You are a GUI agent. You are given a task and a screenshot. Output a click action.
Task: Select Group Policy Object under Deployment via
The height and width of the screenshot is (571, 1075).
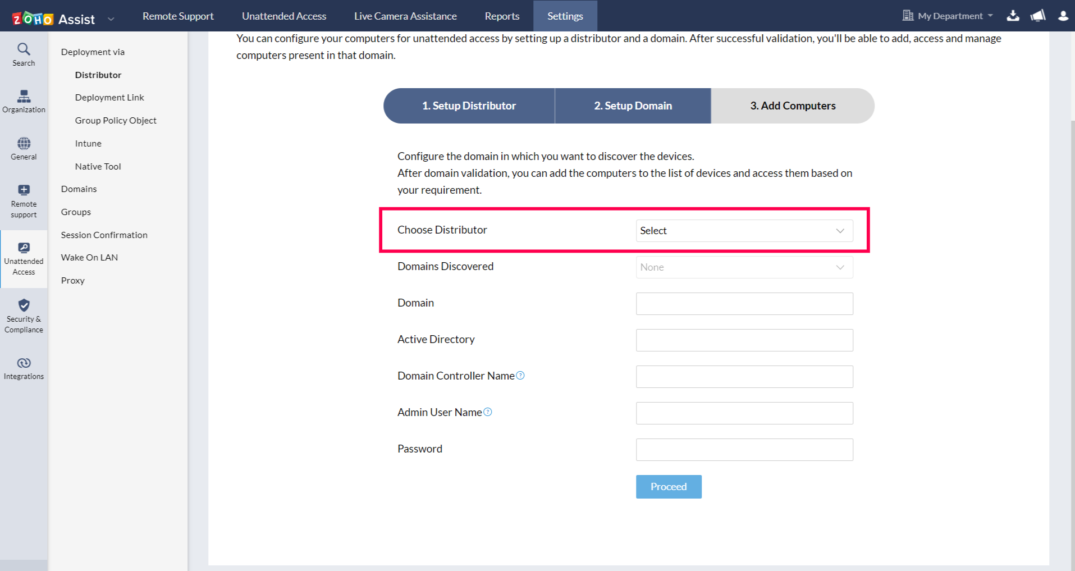coord(116,120)
